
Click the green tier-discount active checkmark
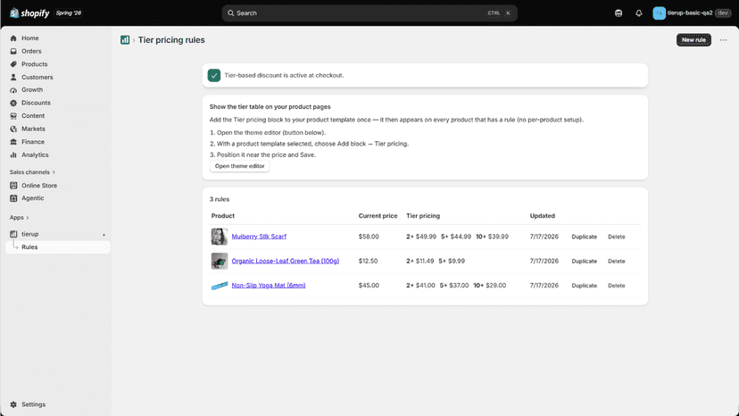214,76
